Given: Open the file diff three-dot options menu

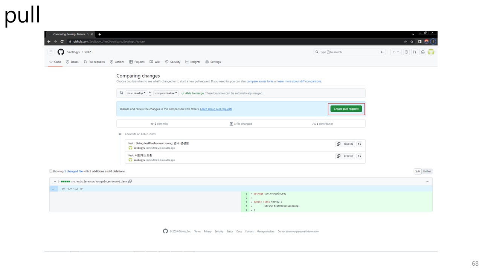Looking at the screenshot, I should tap(427, 181).
